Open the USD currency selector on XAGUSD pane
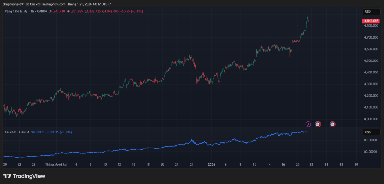Image resolution: width=384 pixels, height=184 pixels. click(x=368, y=132)
